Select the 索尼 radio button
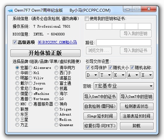The width and height of the screenshot is (164, 140). pos(17,88)
